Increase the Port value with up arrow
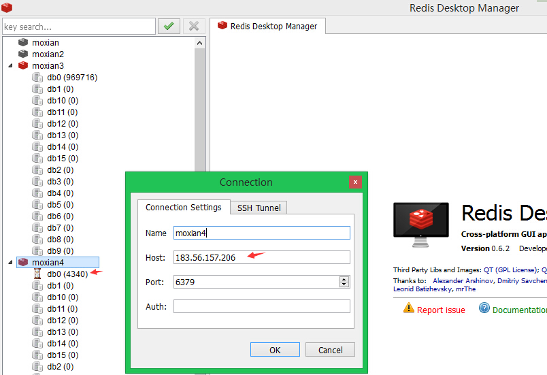This screenshot has height=375, width=547. click(x=344, y=279)
